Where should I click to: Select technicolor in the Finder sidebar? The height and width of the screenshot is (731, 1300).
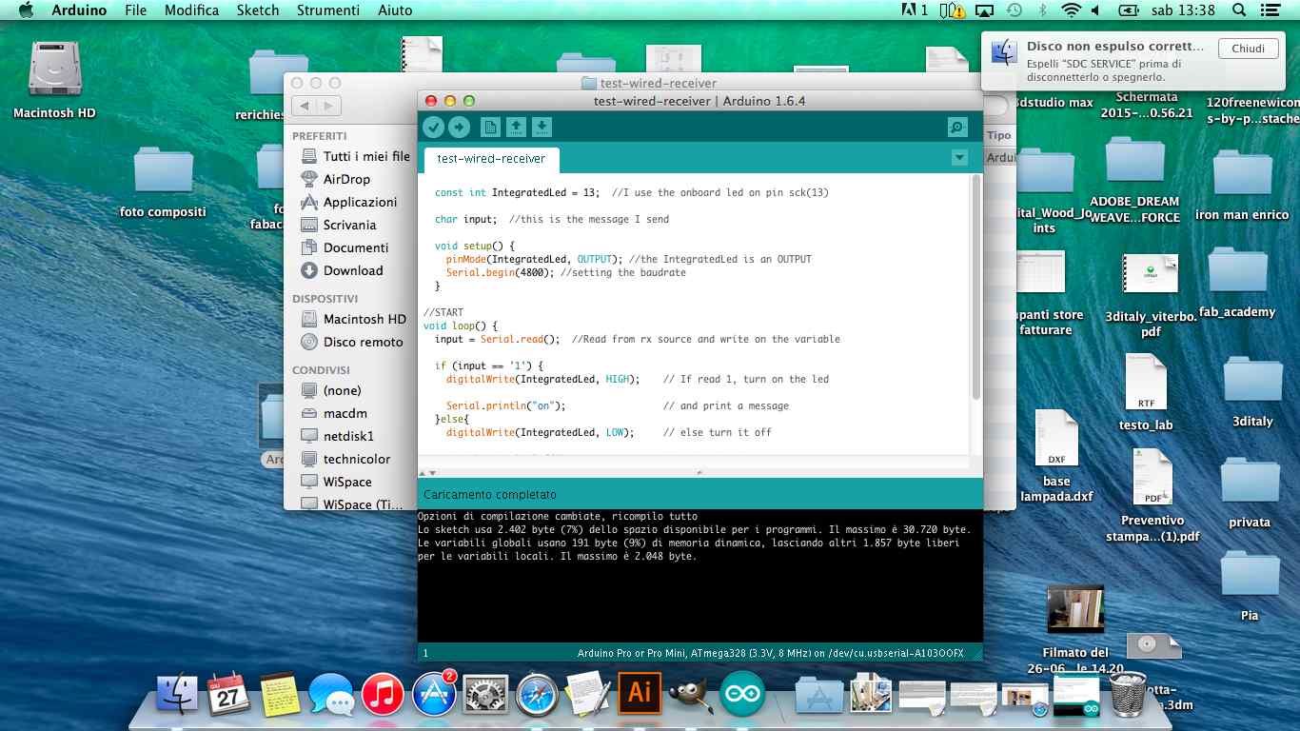tap(345, 459)
